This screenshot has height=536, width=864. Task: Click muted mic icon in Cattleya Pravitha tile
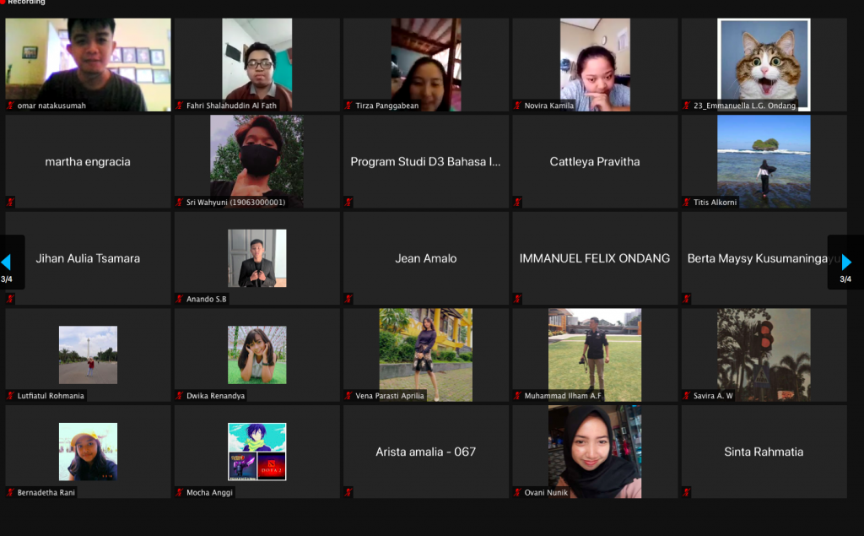point(517,203)
